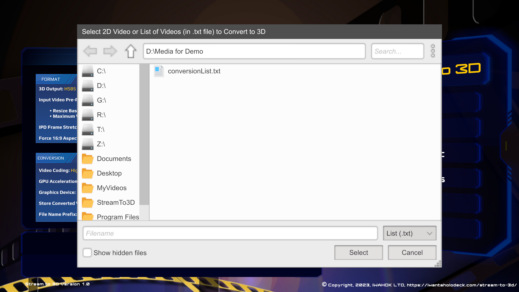519x292 pixels.
Task: Click the 3D Output setting in the FORMAT panel
Action: [x=57, y=89]
